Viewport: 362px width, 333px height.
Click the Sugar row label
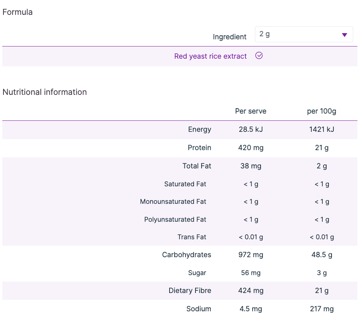pos(197,273)
